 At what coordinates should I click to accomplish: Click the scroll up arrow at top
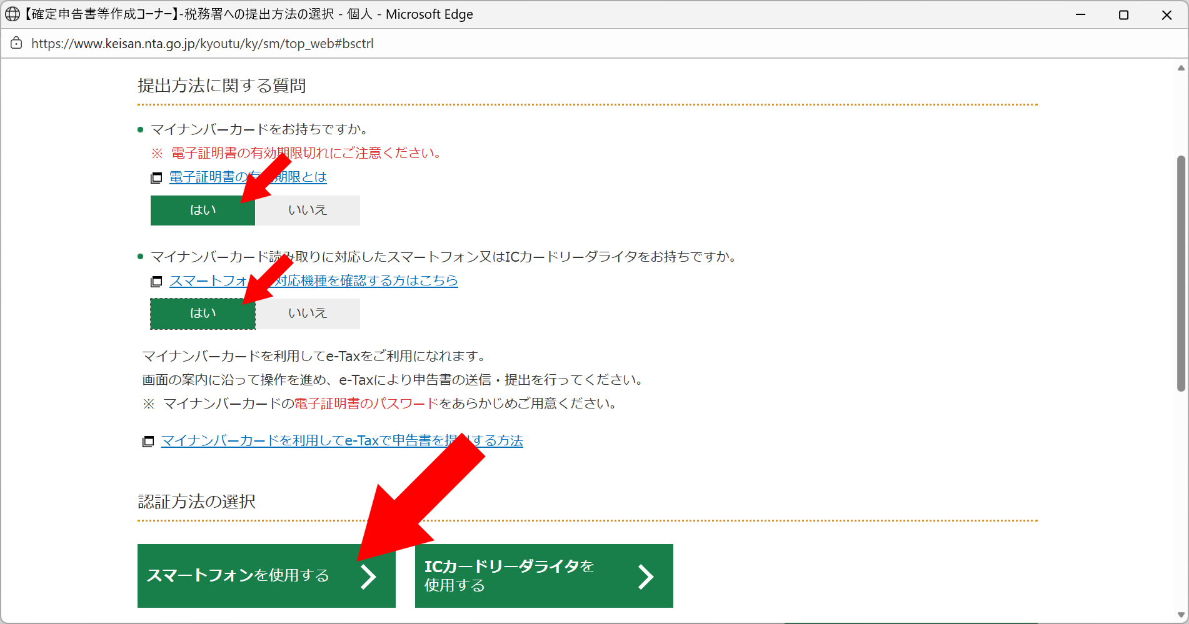pyautogui.click(x=1181, y=67)
